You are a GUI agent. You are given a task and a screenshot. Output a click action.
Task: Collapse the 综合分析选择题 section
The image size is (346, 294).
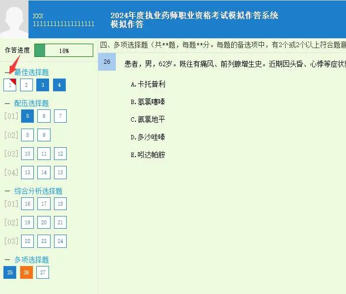pyautogui.click(x=7, y=191)
